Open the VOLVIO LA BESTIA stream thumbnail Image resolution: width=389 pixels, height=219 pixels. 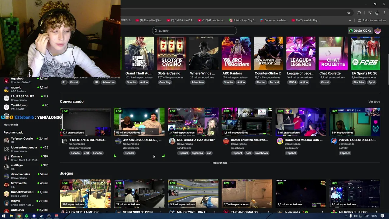point(355,122)
